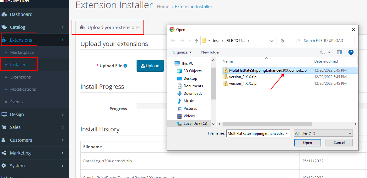Expand the Design menu chevron
This screenshot has height=178, width=367.
click(62, 114)
